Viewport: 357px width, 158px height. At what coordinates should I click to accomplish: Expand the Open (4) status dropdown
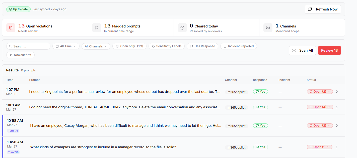pos(320,107)
